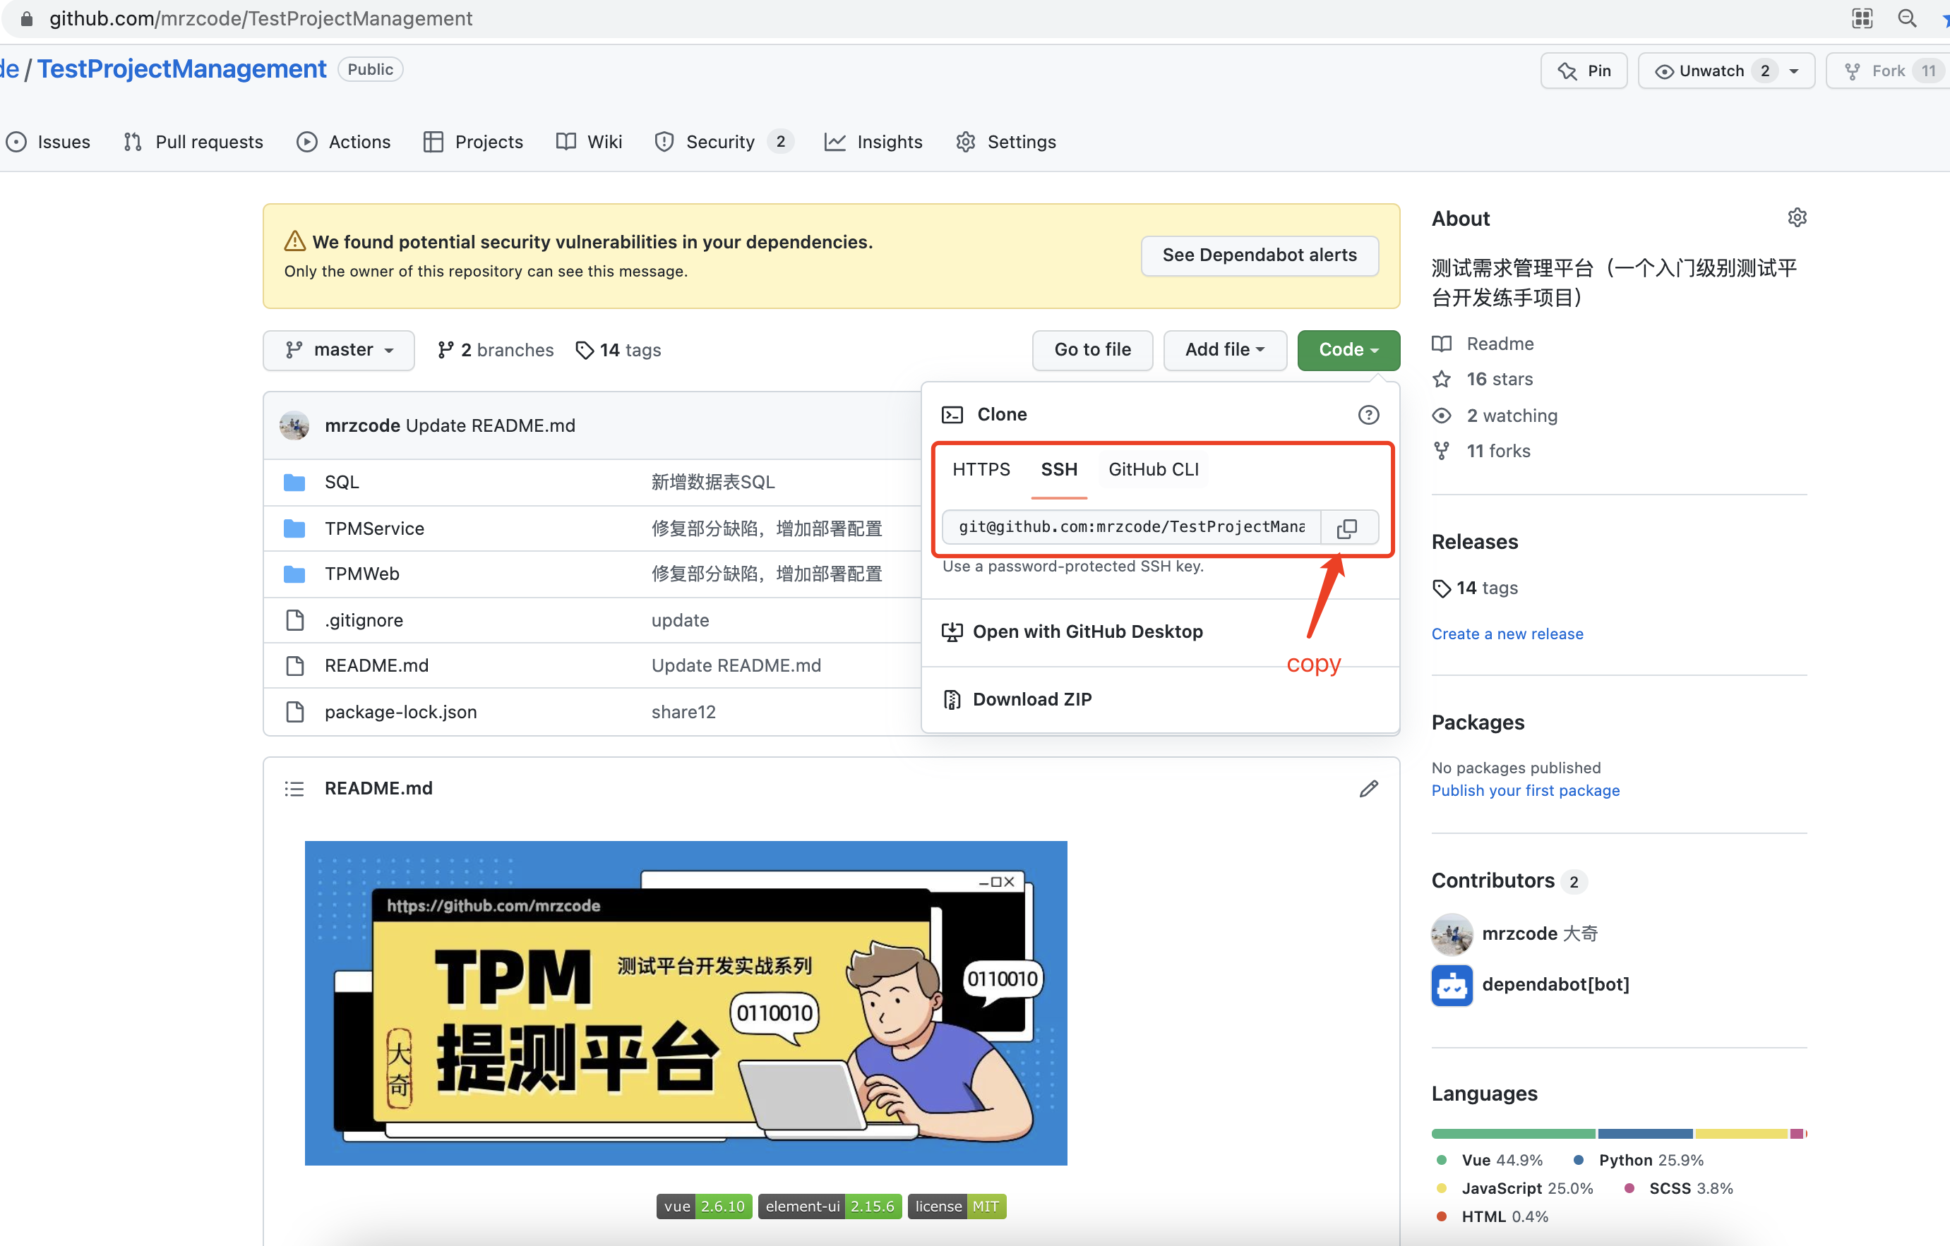Open the Add file dropdown

pyautogui.click(x=1224, y=349)
